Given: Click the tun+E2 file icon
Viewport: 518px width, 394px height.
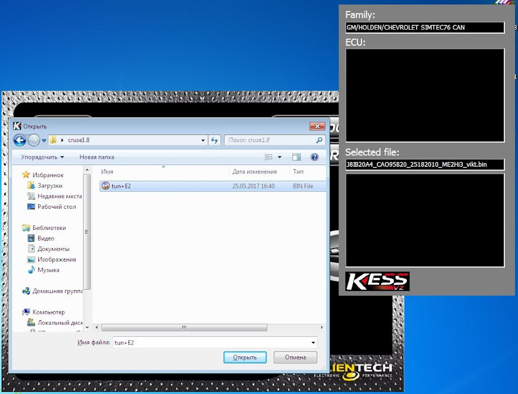Looking at the screenshot, I should point(105,186).
